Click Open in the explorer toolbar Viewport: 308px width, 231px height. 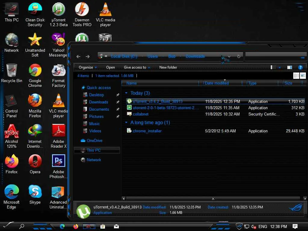point(110,67)
